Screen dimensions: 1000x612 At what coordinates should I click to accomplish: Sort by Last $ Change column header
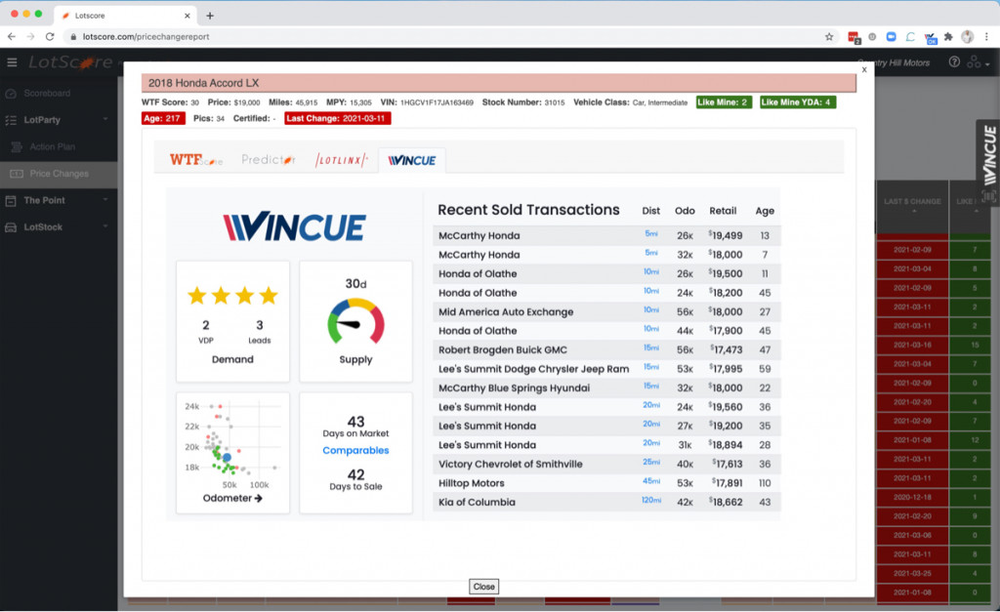coord(912,203)
